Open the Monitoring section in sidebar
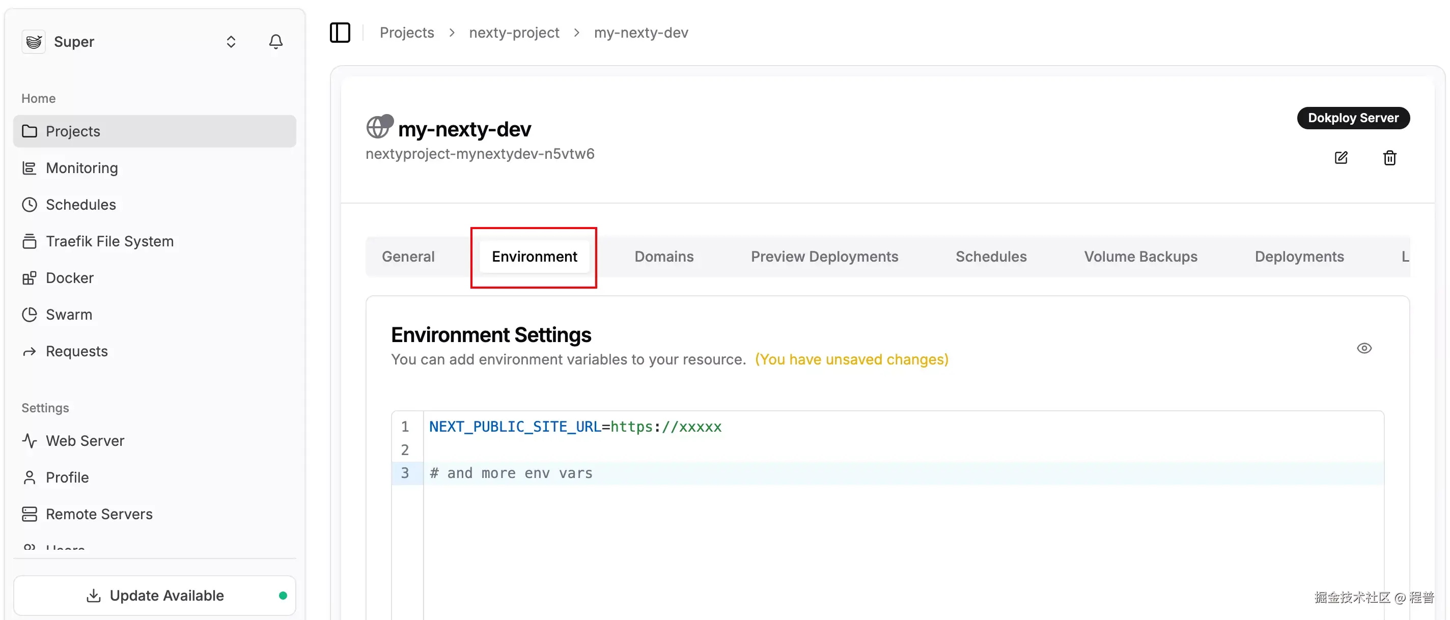 (81, 167)
